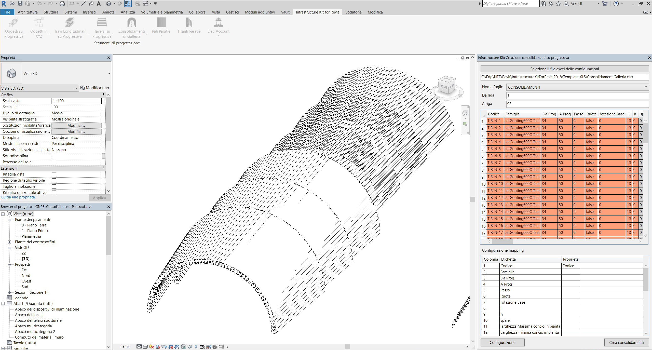Click the A riga input field
The width and height of the screenshot is (652, 350).
[577, 104]
